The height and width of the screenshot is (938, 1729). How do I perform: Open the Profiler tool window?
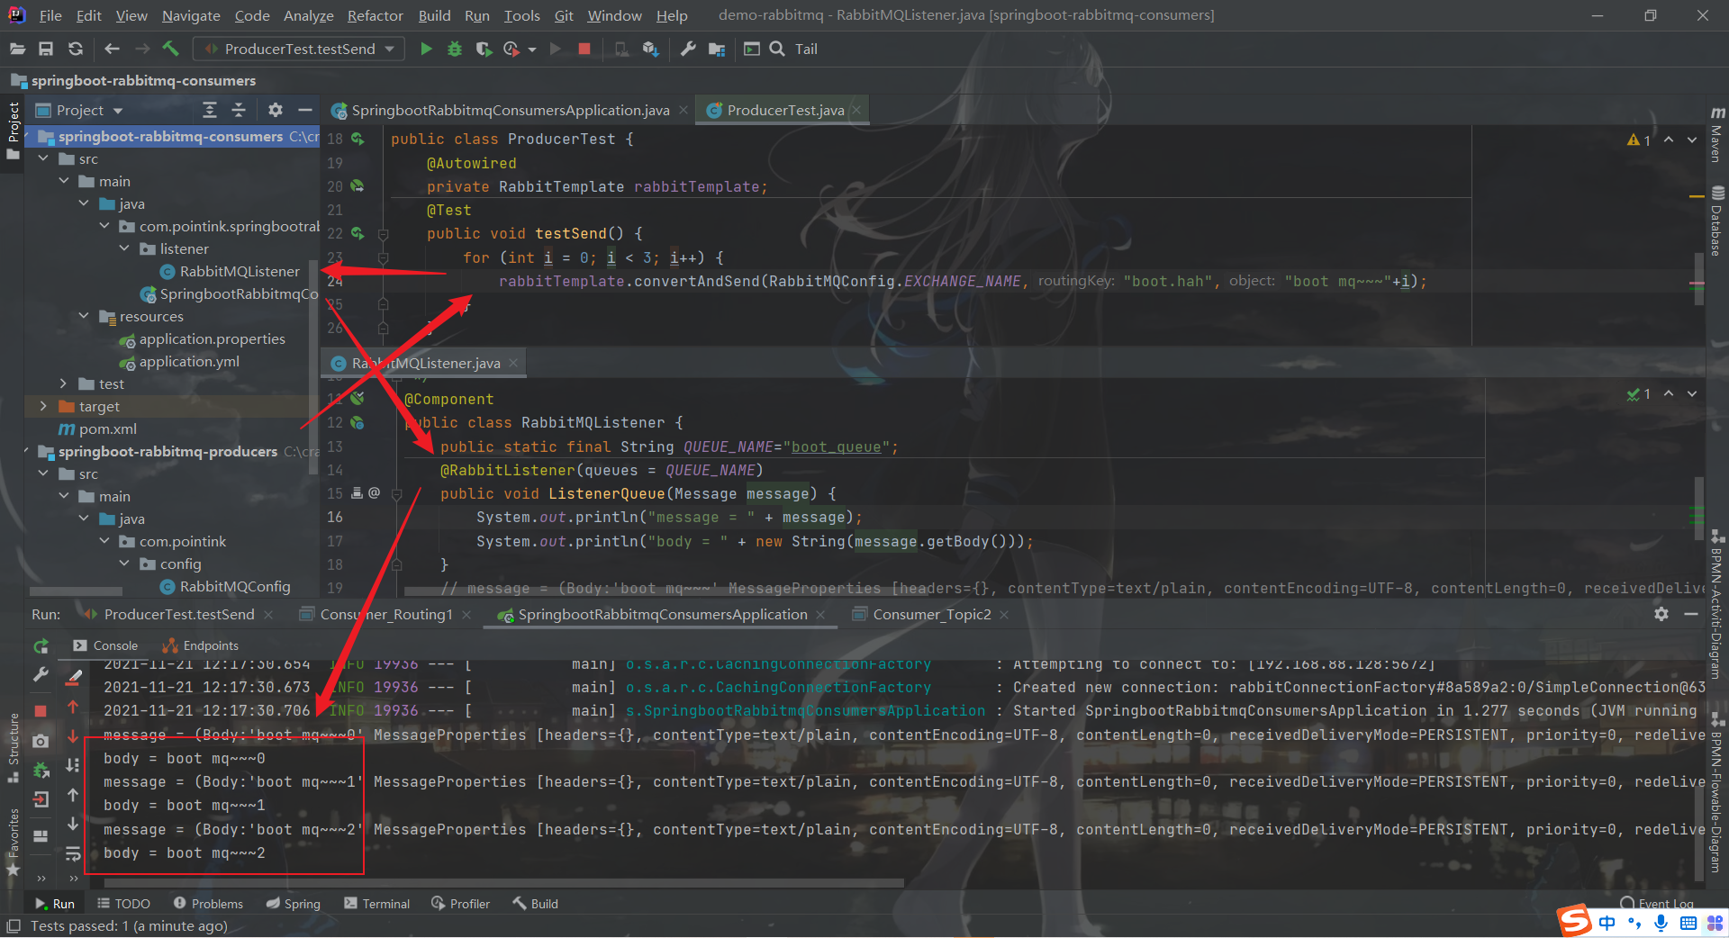(x=461, y=904)
